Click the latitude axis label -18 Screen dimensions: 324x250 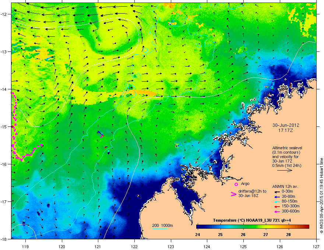tap(4, 239)
